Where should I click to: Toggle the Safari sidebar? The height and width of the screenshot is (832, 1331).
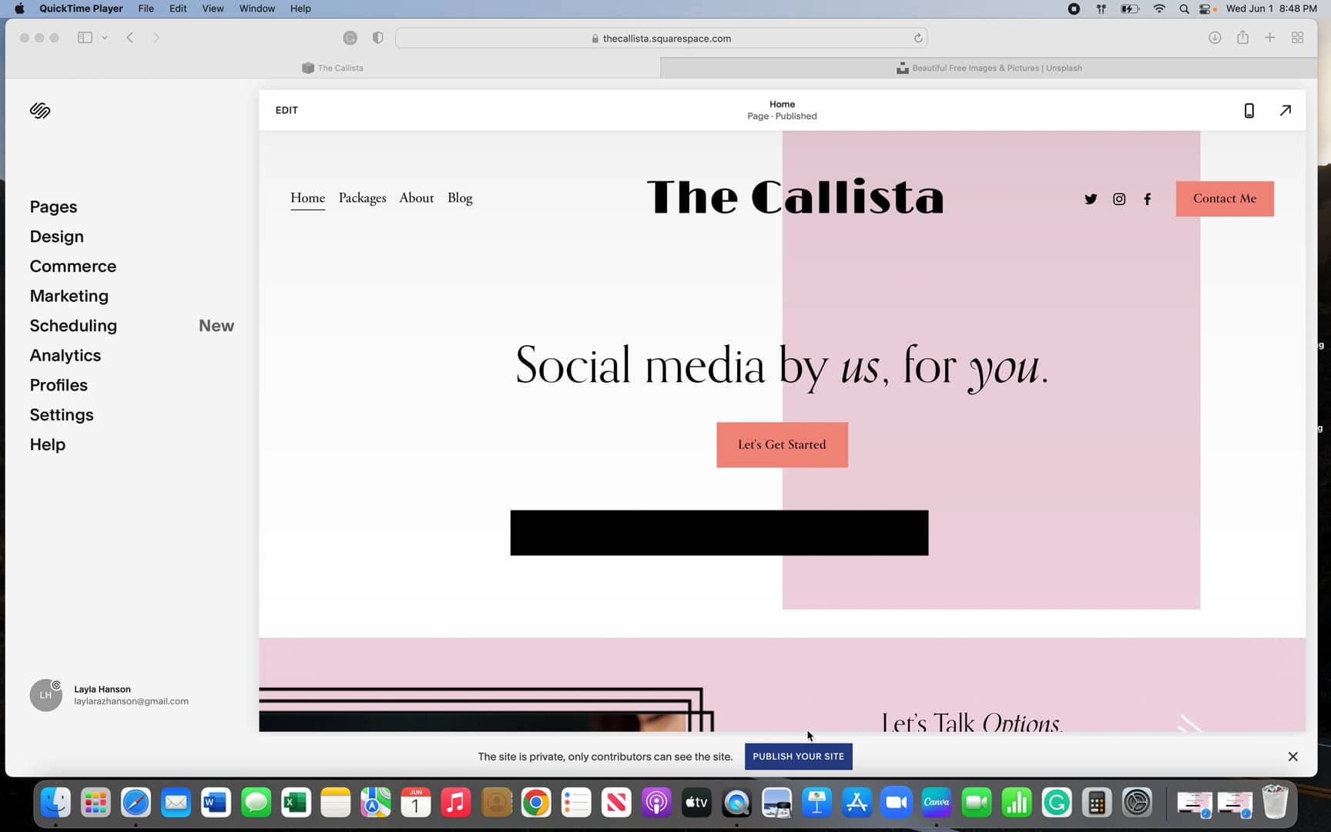coord(85,37)
